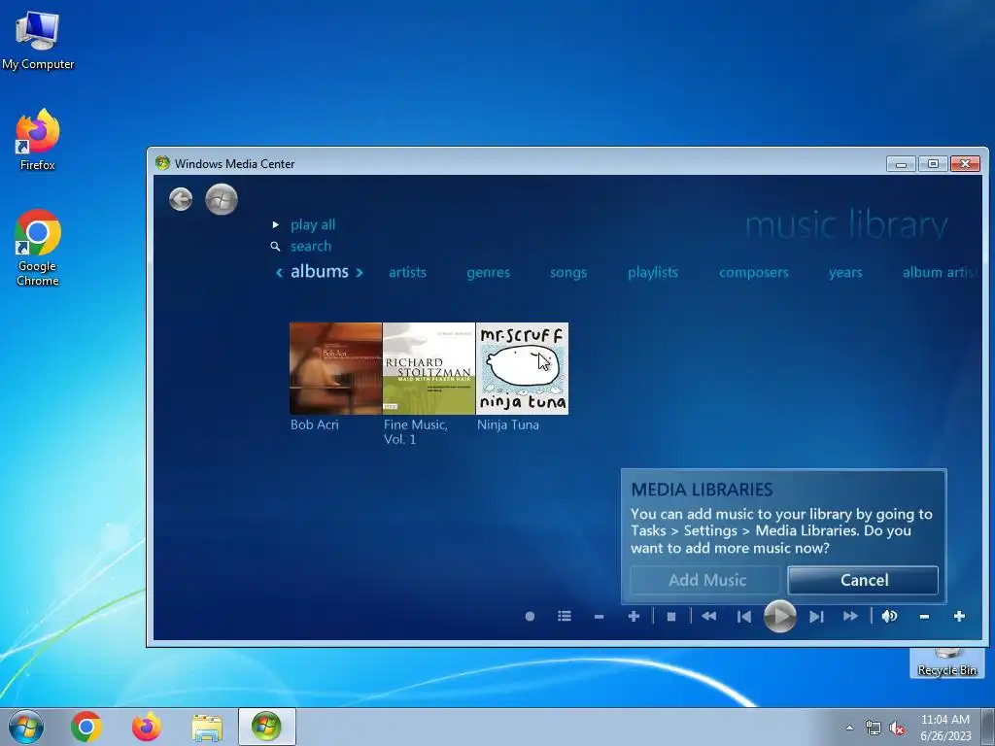Click the Bob Acri album title
The image size is (995, 746).
315,424
